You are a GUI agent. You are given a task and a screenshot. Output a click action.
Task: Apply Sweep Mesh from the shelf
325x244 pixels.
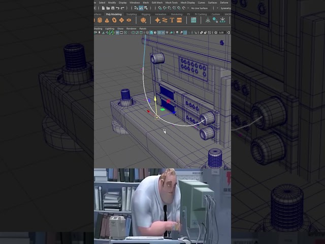(165, 20)
